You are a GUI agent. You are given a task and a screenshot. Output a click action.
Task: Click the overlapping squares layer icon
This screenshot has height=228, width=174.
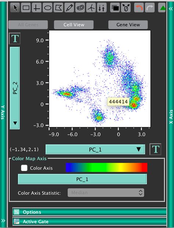(115, 8)
